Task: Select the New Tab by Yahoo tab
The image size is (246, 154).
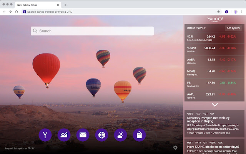Action: pos(38,5)
